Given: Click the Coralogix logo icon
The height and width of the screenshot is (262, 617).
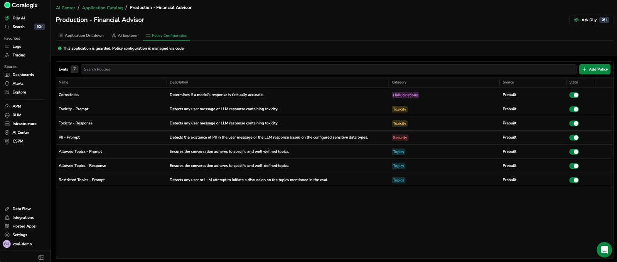Looking at the screenshot, I should pyautogui.click(x=7, y=5).
